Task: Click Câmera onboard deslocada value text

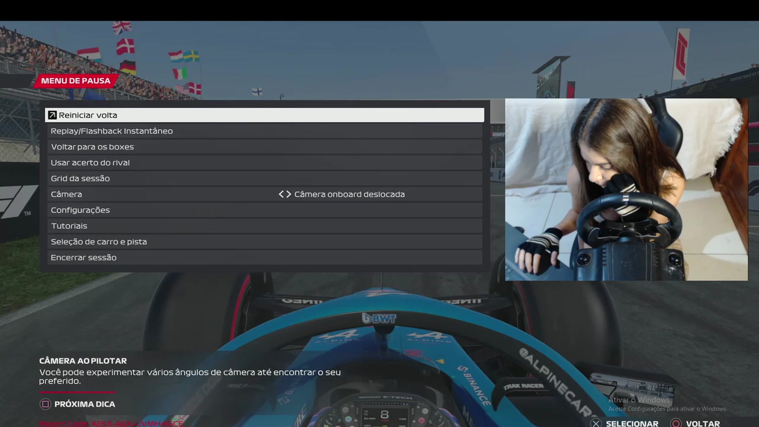Action: click(x=349, y=194)
